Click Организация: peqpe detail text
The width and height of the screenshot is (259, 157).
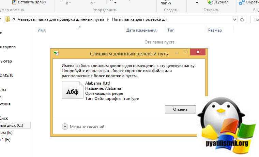(x=104, y=93)
